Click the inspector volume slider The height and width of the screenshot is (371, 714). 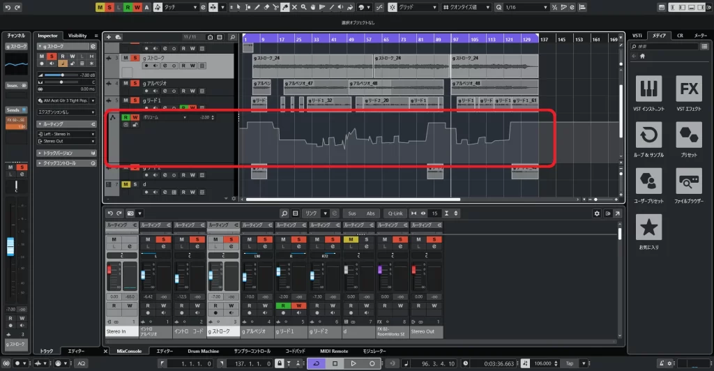click(63, 74)
